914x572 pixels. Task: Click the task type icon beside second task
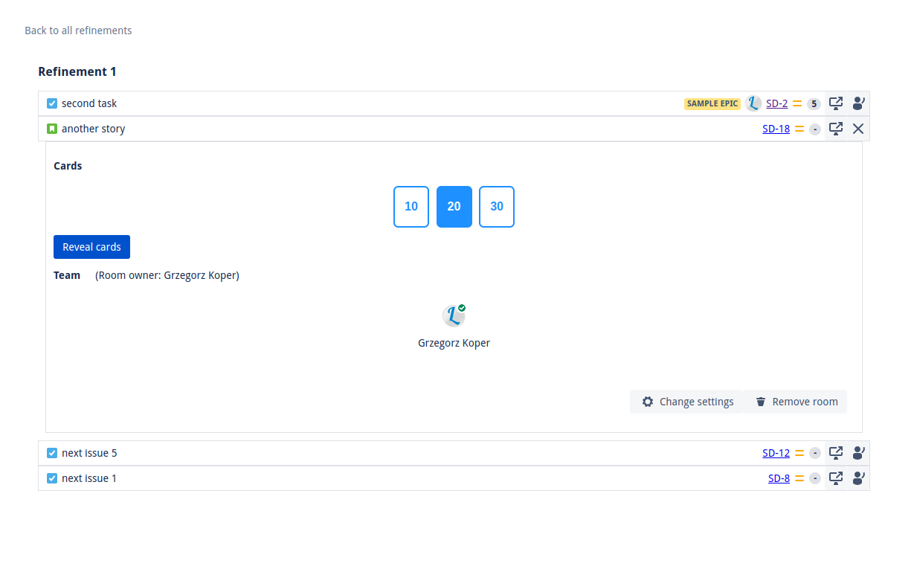tap(52, 103)
